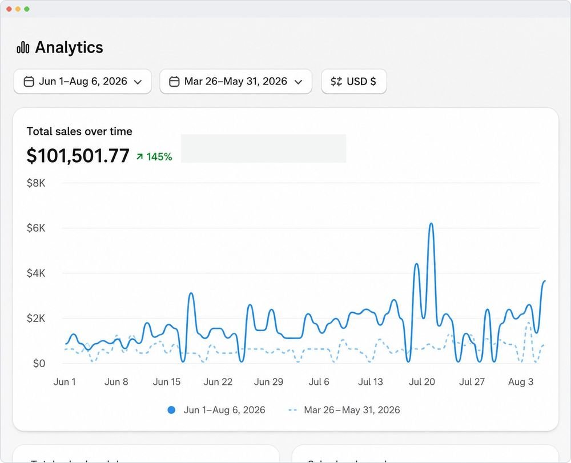Click the Jun 29 x-axis label
Viewport: 571px width, 463px height.
coord(268,382)
